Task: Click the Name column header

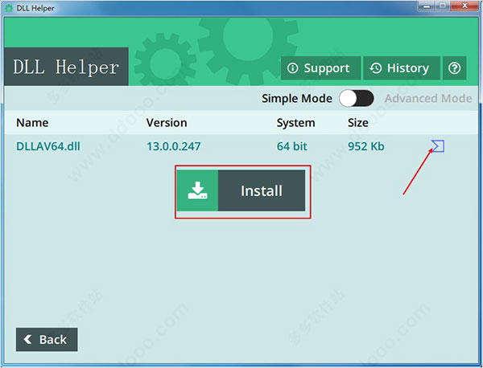Action: 32,123
